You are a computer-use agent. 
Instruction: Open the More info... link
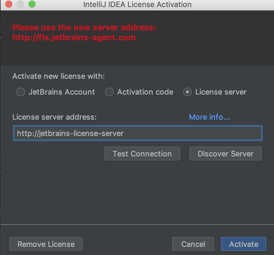coord(209,117)
